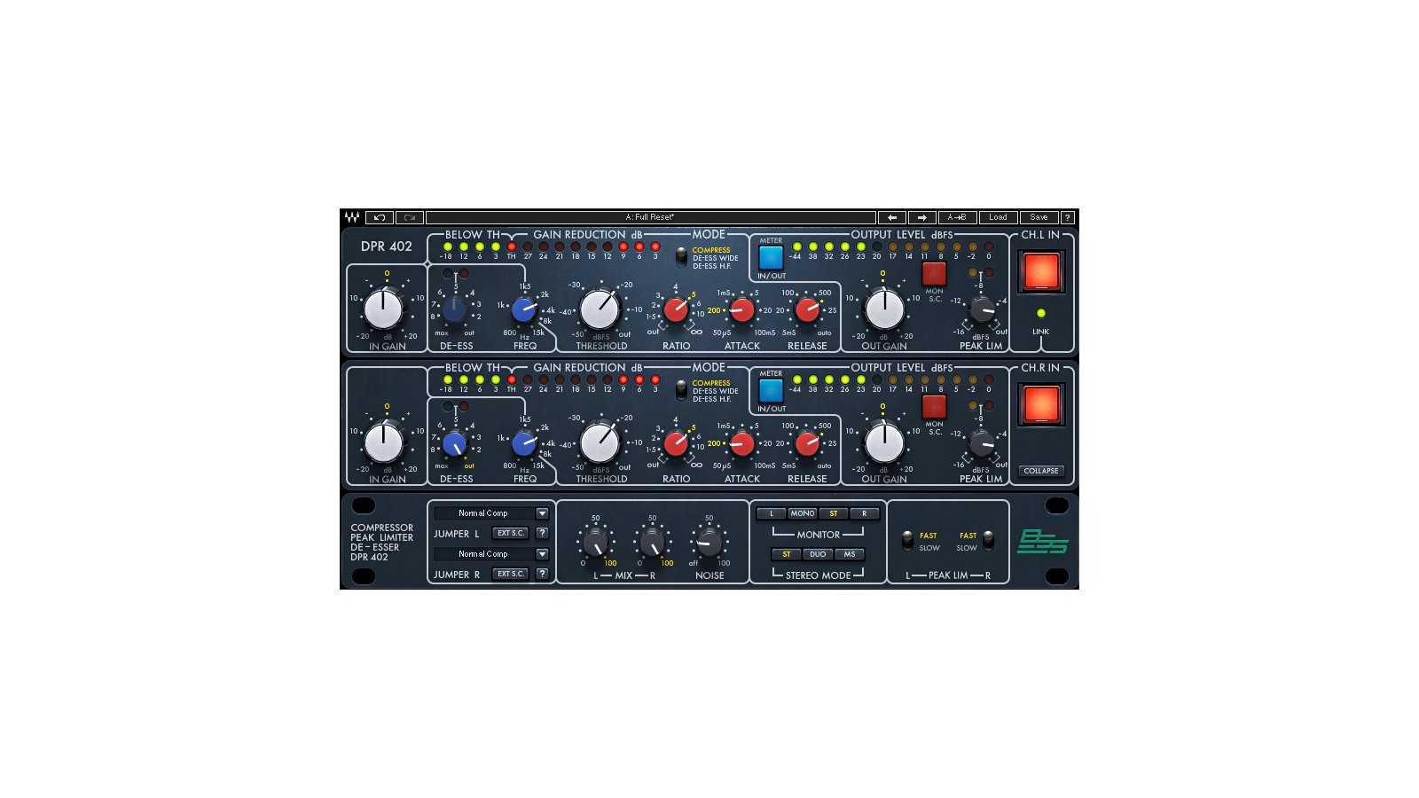The height and width of the screenshot is (798, 1419).
Task: Flip left channel MODE switch
Action: (681, 257)
